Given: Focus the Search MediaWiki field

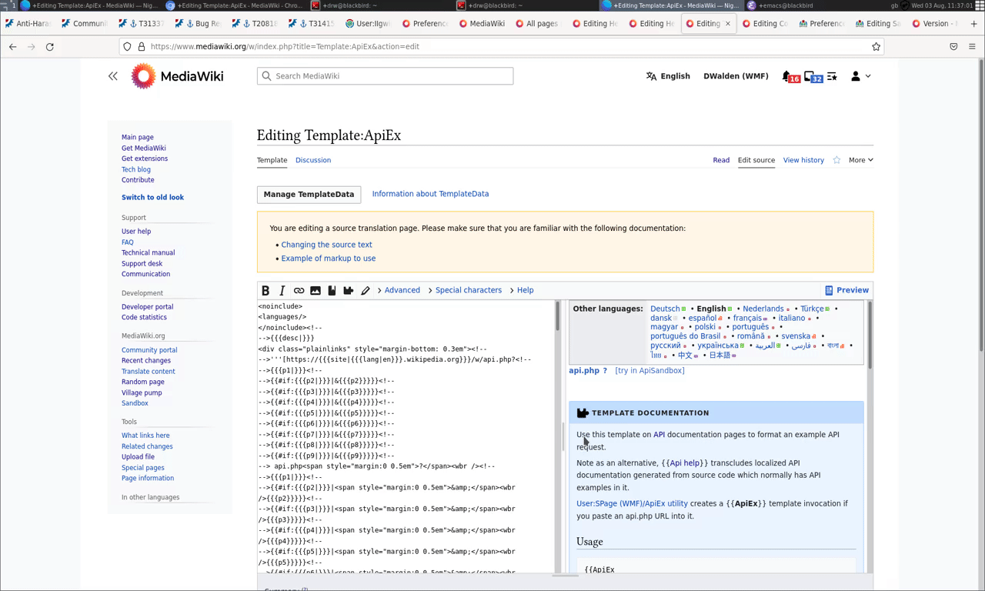Looking at the screenshot, I should (385, 76).
